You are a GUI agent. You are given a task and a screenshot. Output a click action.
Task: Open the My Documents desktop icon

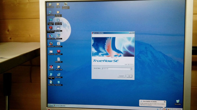tap(50, 5)
